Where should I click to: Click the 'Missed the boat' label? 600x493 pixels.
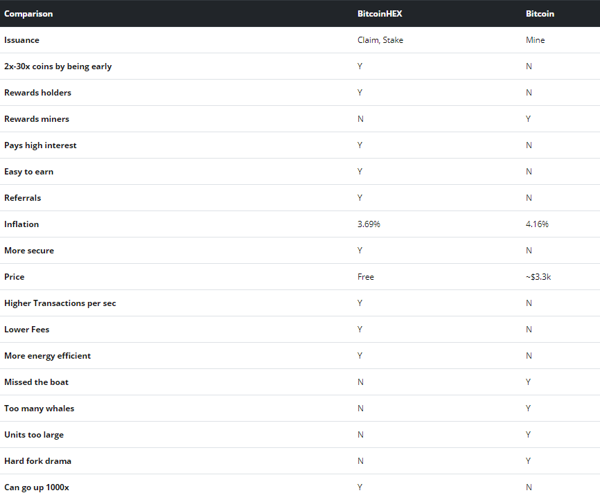(x=36, y=382)
